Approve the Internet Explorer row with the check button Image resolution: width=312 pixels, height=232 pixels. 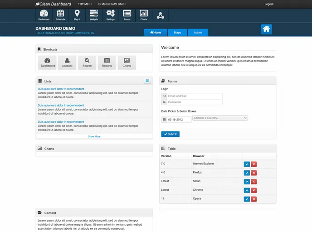click(247, 164)
